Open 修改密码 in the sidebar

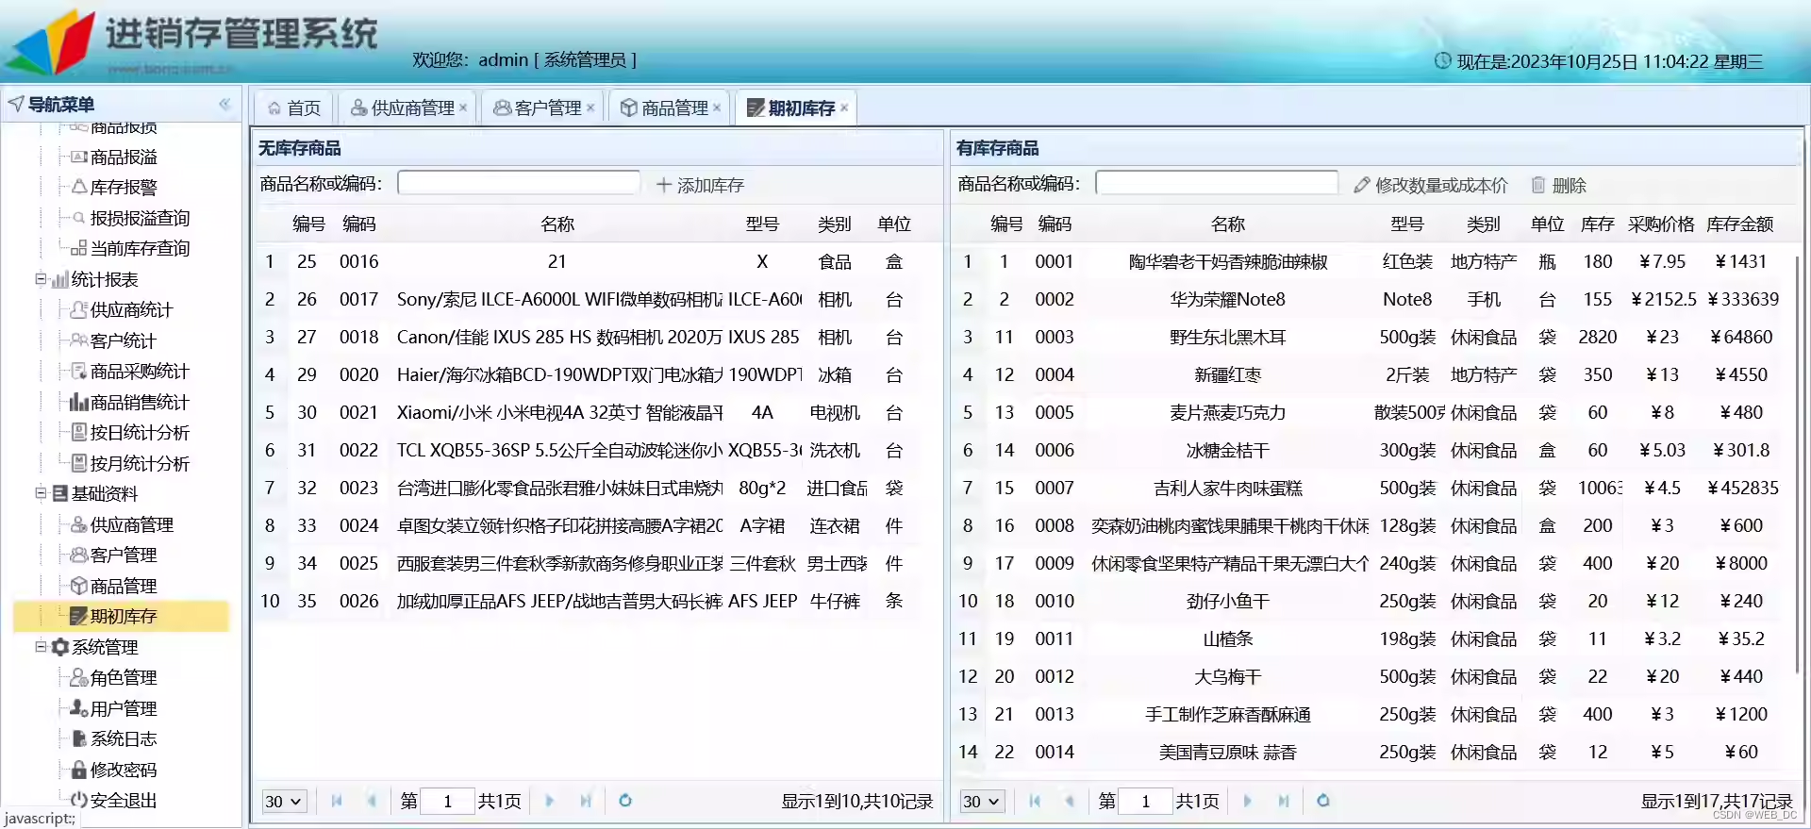click(124, 770)
